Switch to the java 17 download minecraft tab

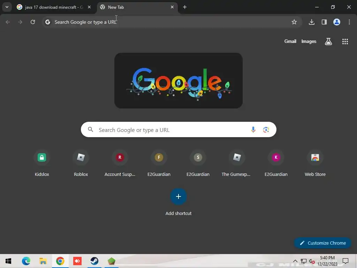[x=54, y=7]
